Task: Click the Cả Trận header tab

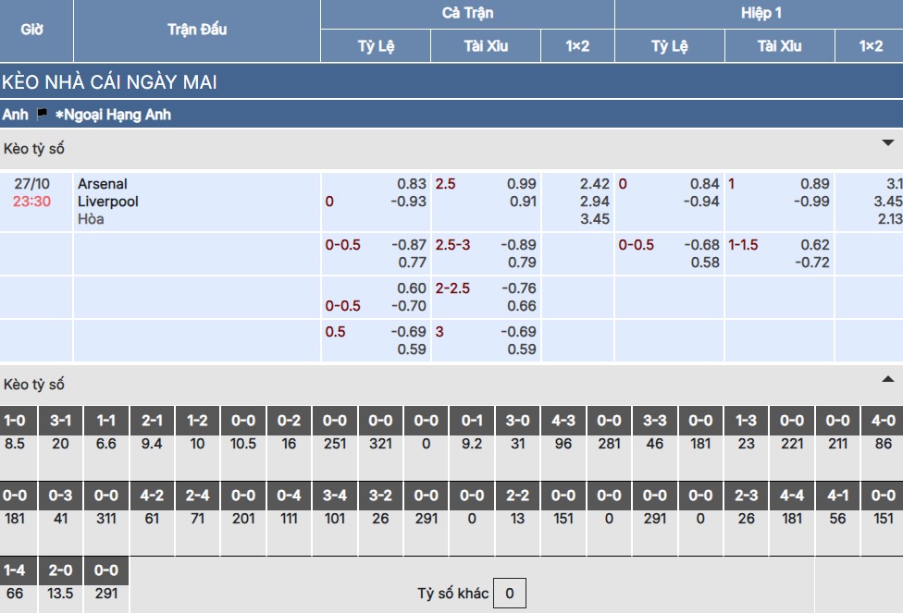Action: point(467,14)
